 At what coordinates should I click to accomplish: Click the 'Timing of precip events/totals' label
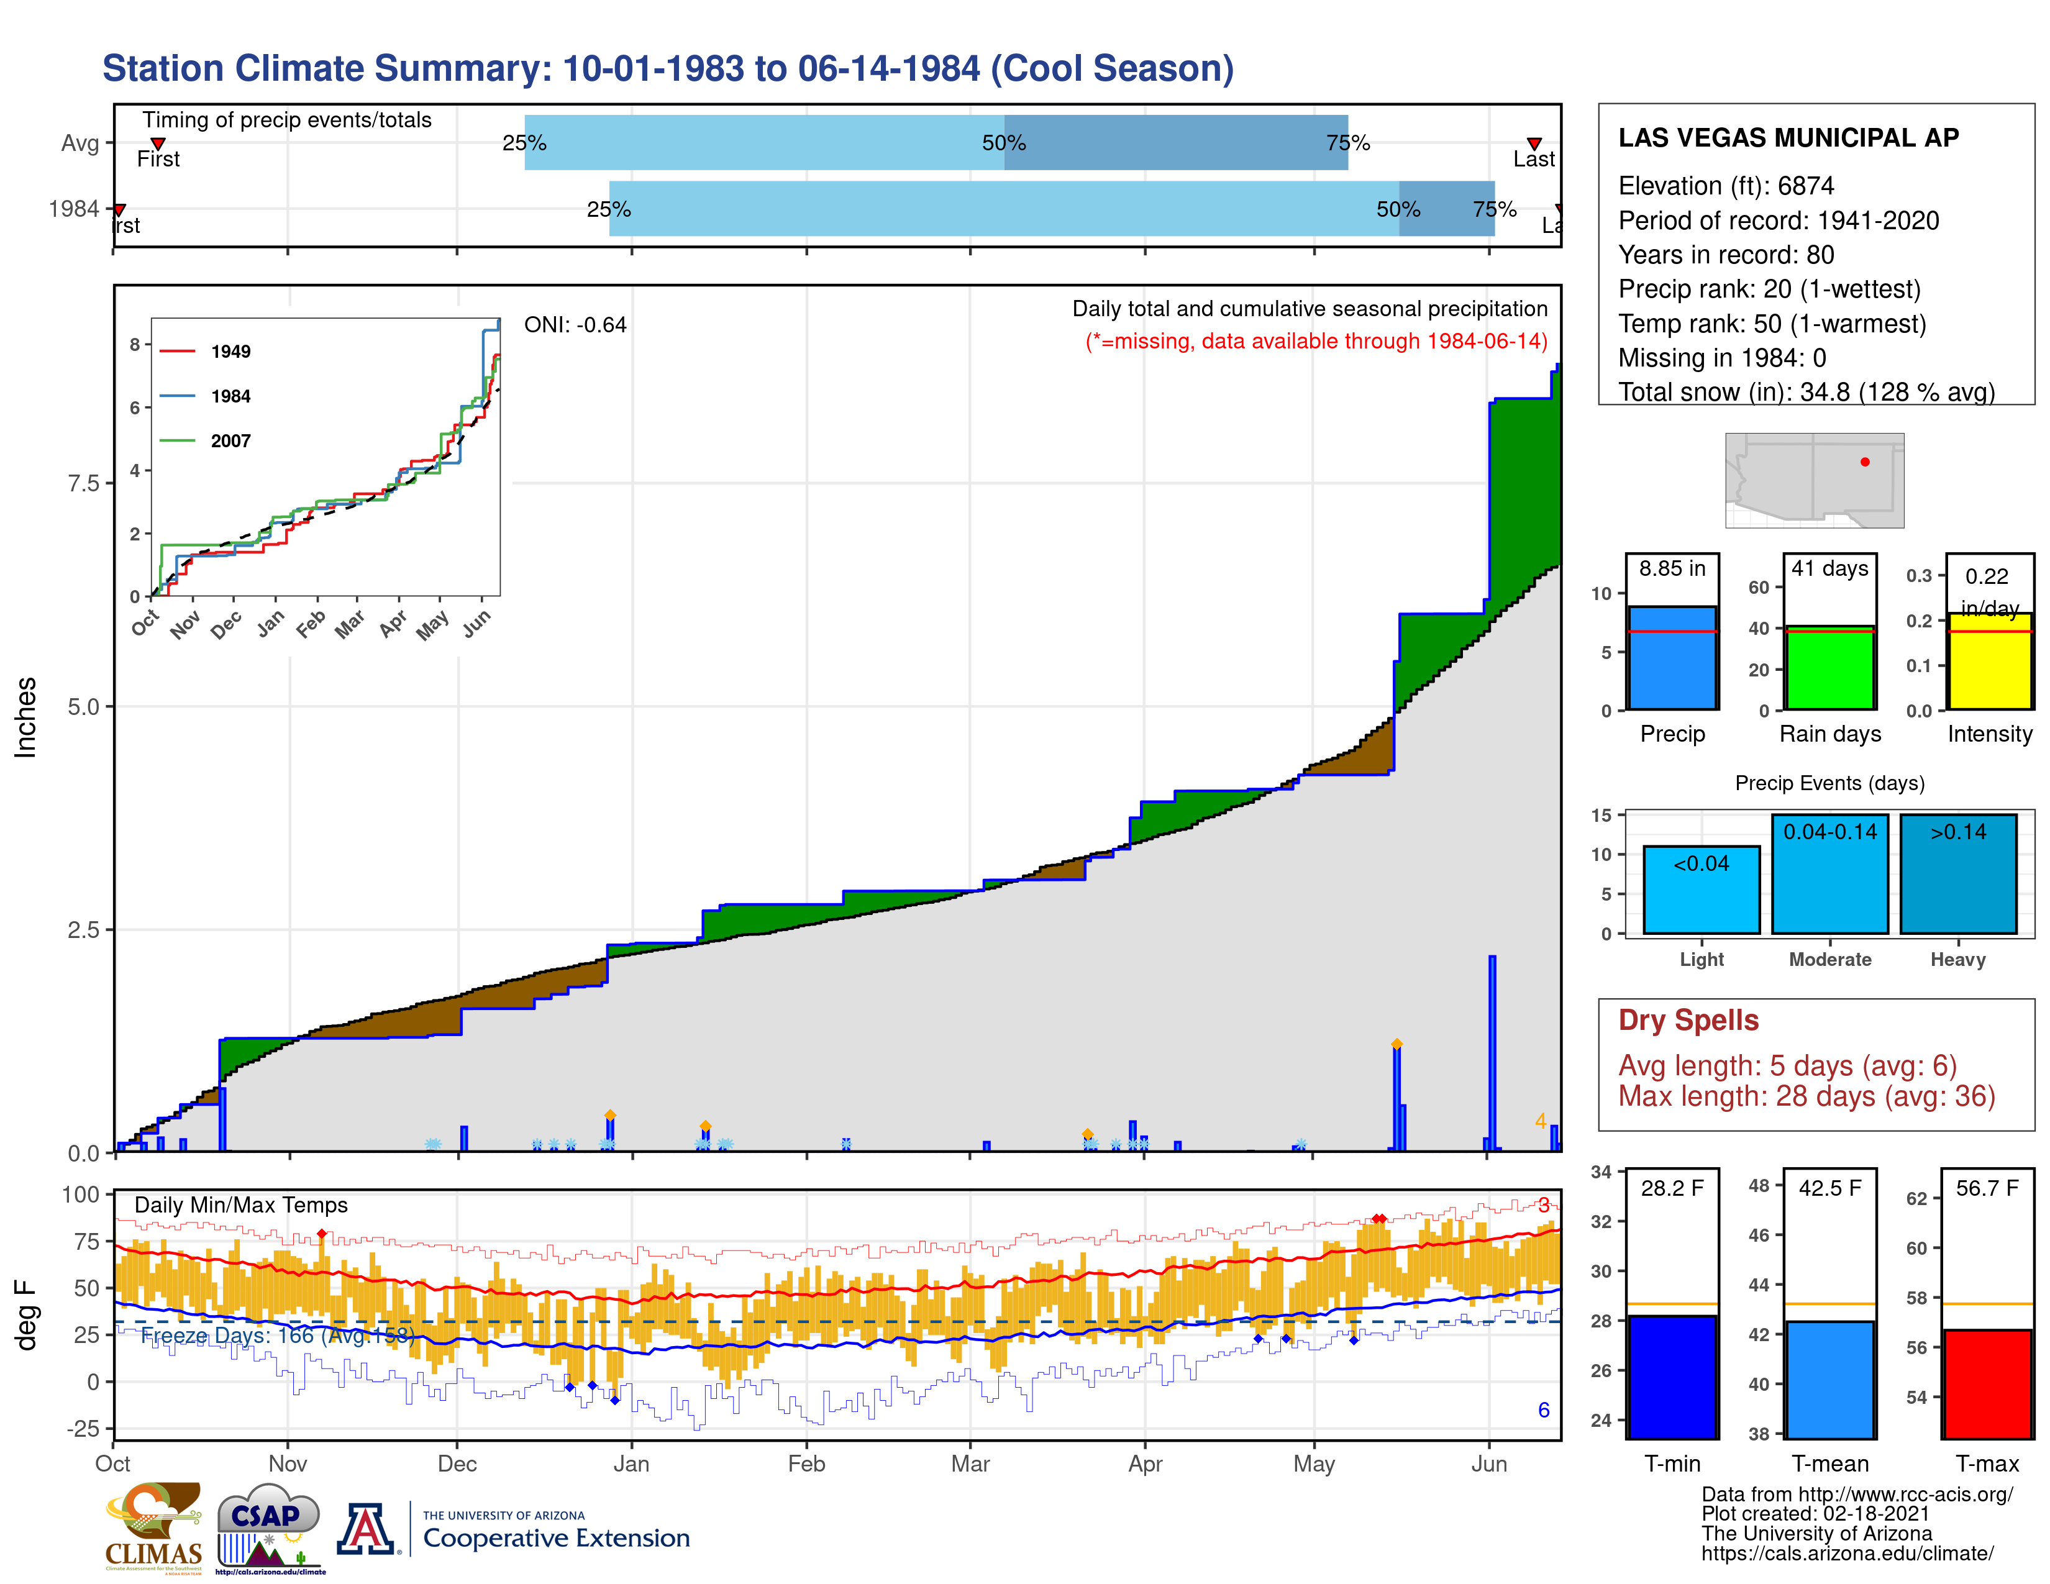coord(287,120)
